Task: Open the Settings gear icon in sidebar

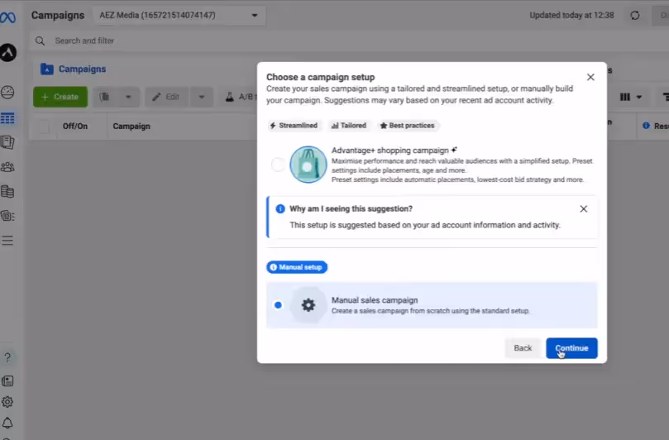Action: click(7, 402)
